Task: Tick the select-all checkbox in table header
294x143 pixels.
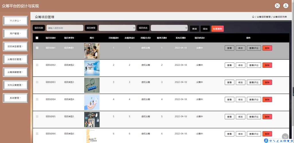Action: (37, 38)
